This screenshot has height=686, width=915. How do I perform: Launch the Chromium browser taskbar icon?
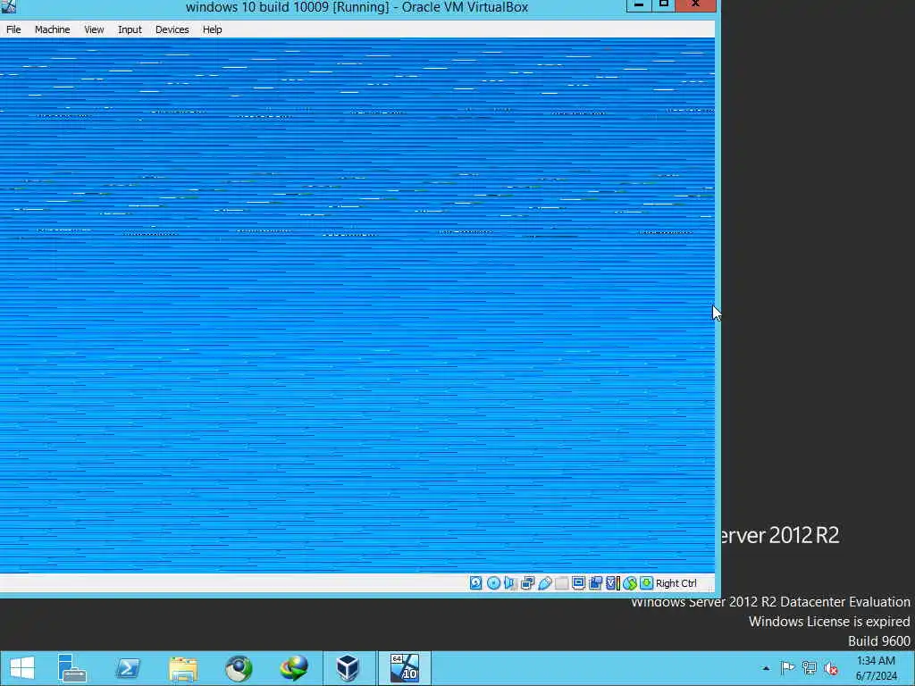point(239,668)
